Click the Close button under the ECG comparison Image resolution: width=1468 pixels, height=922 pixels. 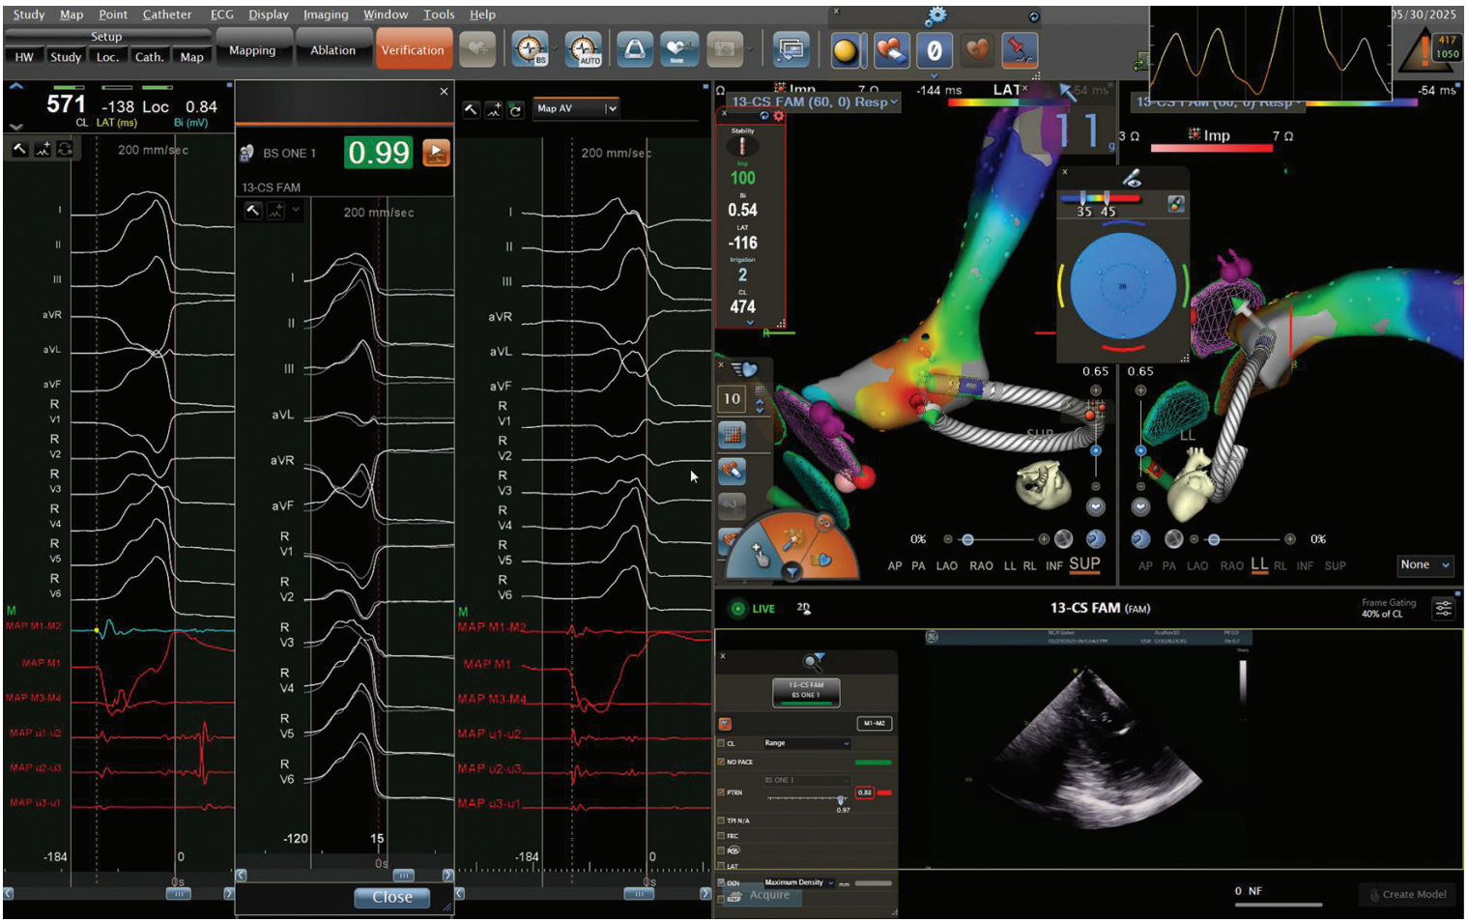[x=392, y=898]
